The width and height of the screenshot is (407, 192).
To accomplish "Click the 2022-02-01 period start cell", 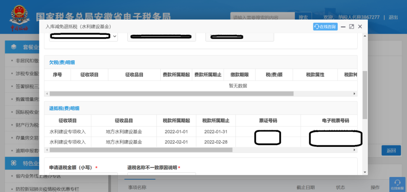I will tap(176, 142).
